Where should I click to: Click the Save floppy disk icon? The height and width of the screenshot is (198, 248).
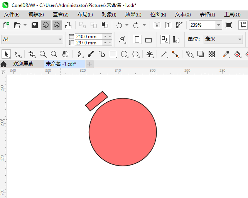[x=35, y=25]
